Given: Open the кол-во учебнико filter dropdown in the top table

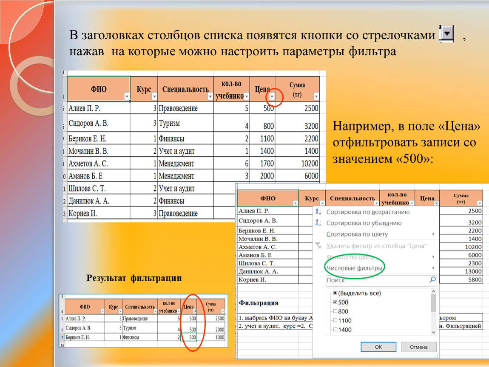Looking at the screenshot, I should [246, 96].
